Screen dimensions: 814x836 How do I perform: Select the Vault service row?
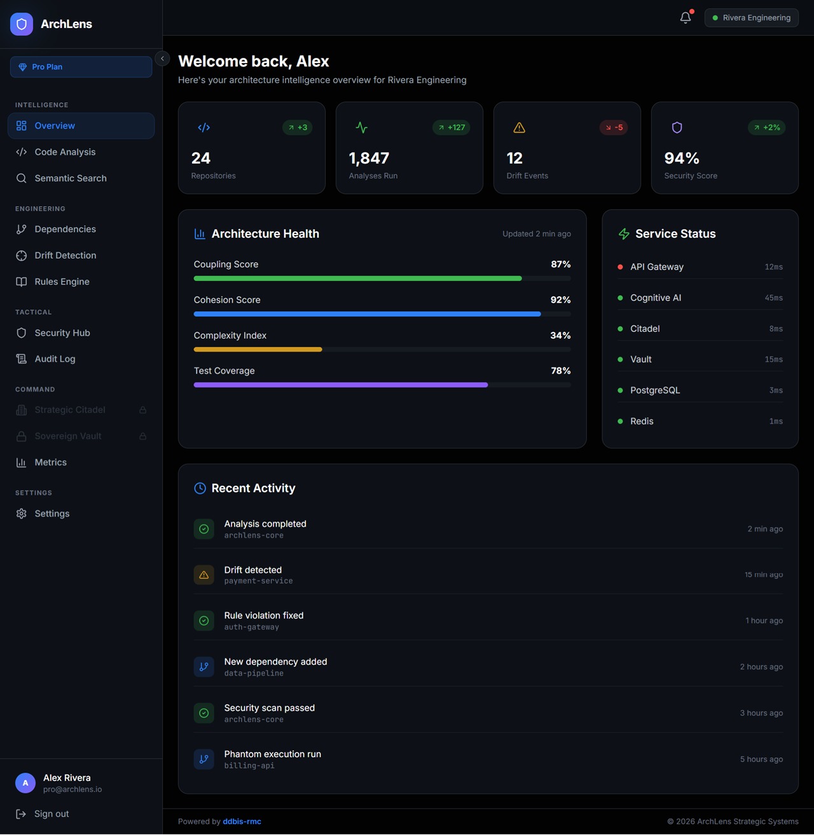tap(700, 359)
